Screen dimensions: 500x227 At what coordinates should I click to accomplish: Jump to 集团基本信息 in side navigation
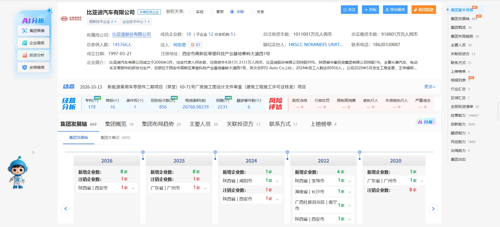[x=462, y=10]
